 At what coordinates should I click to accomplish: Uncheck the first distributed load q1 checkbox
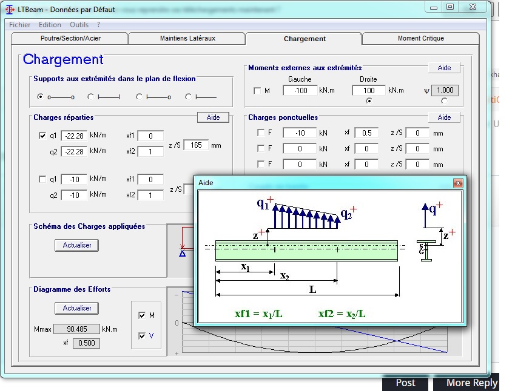[x=42, y=136]
